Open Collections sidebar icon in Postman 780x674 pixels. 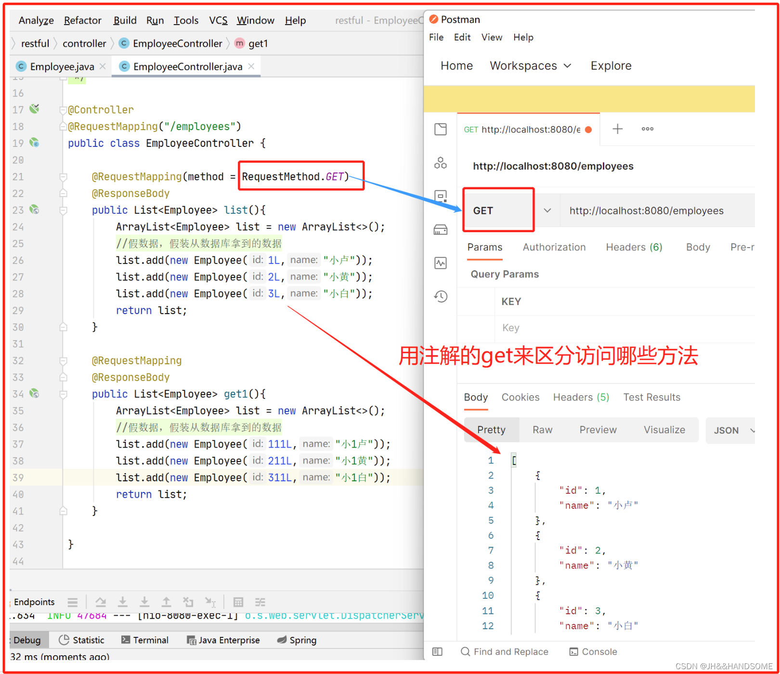click(x=441, y=129)
